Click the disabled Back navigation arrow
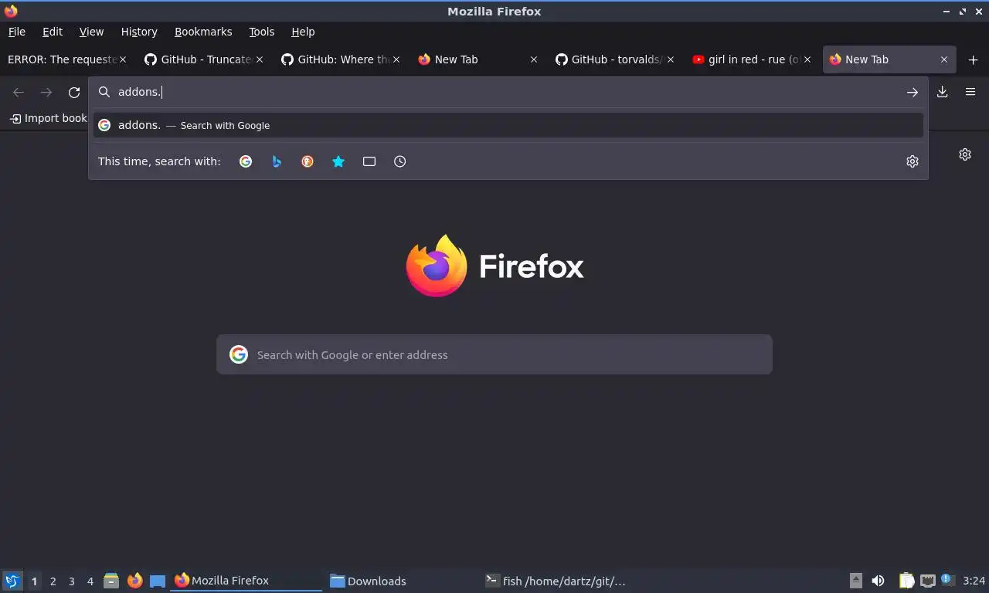 [19, 92]
